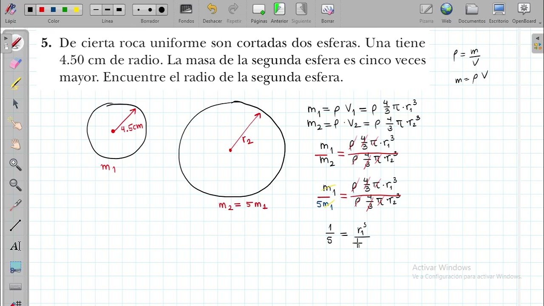Screen dimensions: 544x306
Task: Select the pen tool in sidebar
Action: pyautogui.click(x=16, y=42)
